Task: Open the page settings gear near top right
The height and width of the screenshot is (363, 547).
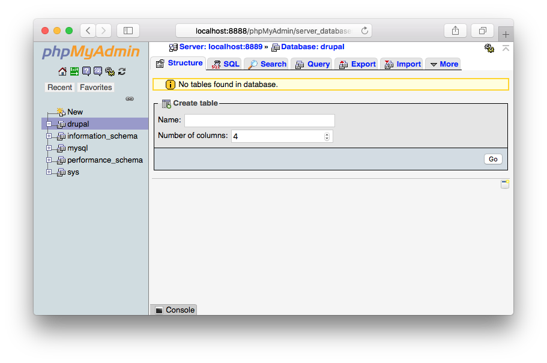Action: pyautogui.click(x=489, y=48)
